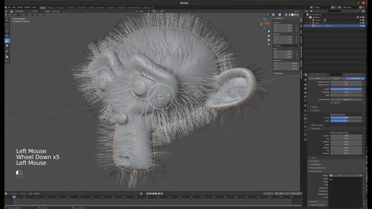The image size is (372, 209).
Task: Switch to rendered viewport shading icon
Action: pos(298,15)
